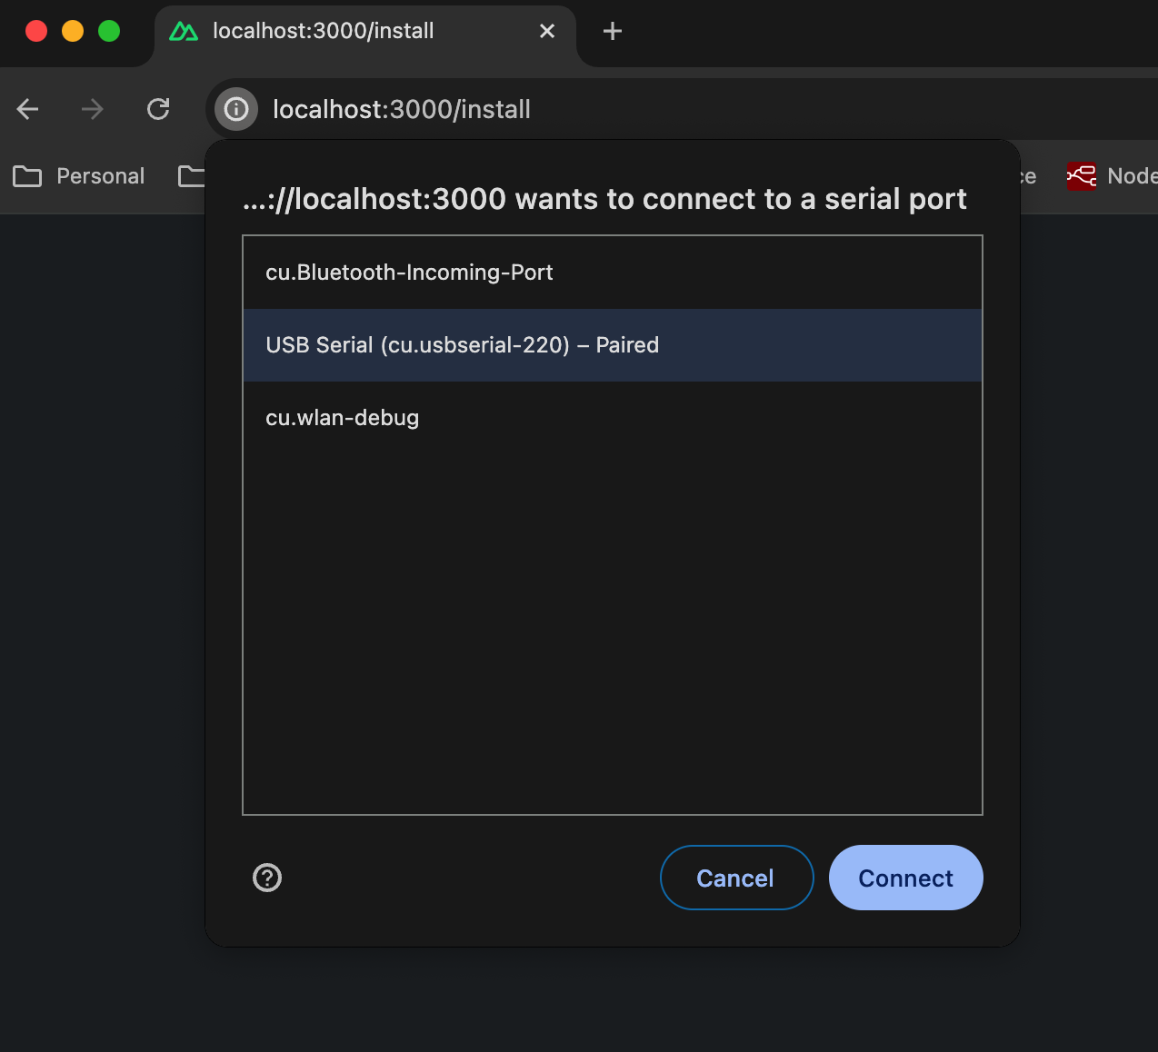The height and width of the screenshot is (1052, 1158).
Task: Cancel the serial port dialog
Action: [736, 878]
